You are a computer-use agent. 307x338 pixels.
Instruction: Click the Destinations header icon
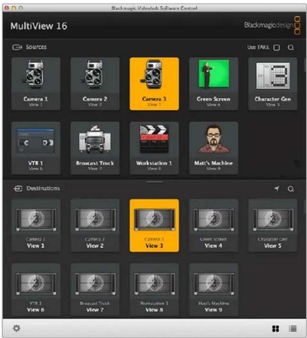[18, 189]
